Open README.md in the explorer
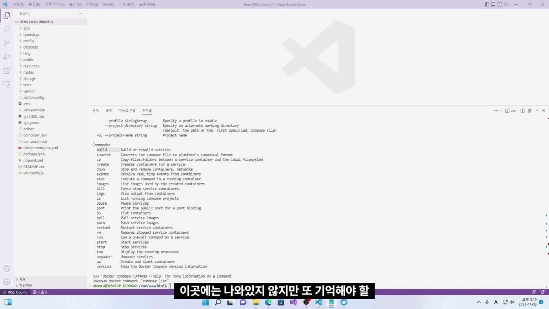 (x=50, y=167)
